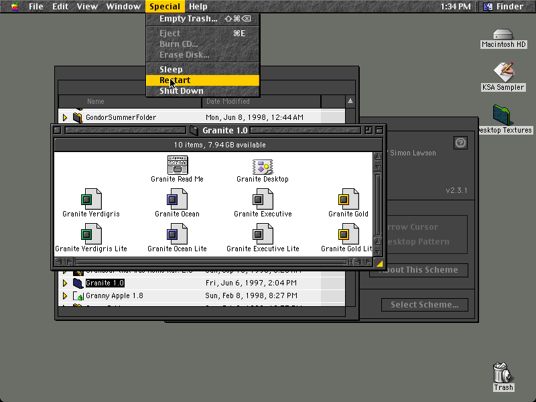This screenshot has width=536, height=402.
Task: Click the Arrow Cursor option in scheme panel
Action: coord(412,227)
